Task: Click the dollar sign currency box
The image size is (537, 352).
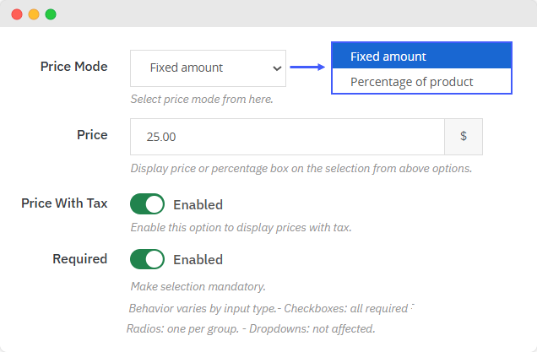Action: pyautogui.click(x=464, y=136)
